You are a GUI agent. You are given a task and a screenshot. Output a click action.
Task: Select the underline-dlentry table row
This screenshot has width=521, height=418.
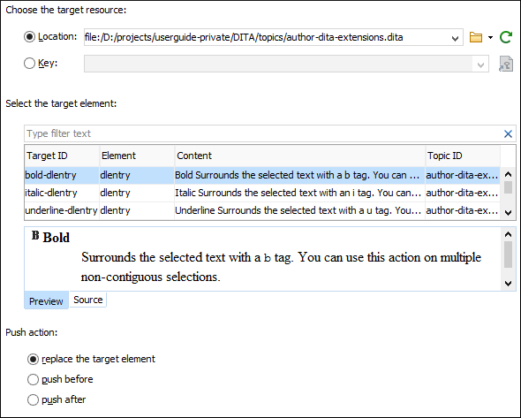[262, 210]
